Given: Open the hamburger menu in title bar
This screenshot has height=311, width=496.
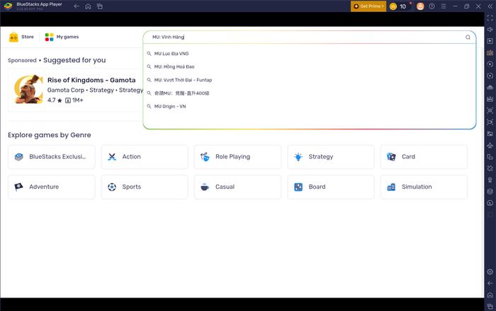Looking at the screenshot, I should (444, 6).
